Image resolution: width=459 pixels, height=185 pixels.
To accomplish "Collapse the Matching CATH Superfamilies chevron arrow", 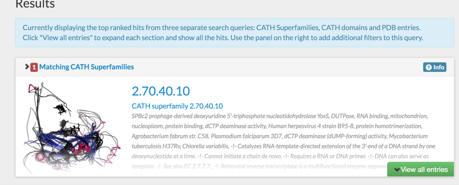I will coord(27,67).
